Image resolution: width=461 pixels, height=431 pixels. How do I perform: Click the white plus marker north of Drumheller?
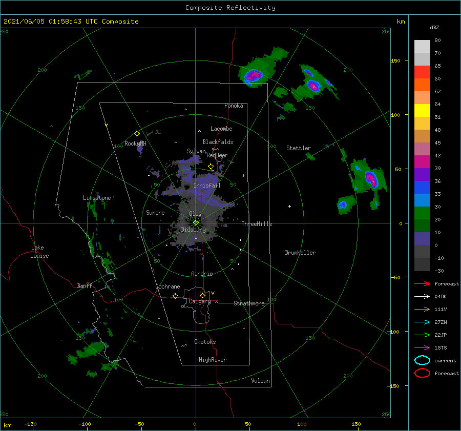coord(289,206)
